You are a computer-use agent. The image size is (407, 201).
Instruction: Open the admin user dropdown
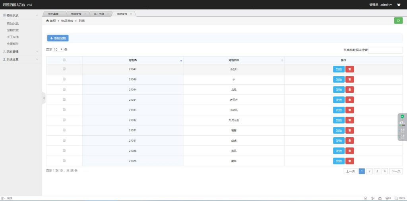[386, 5]
